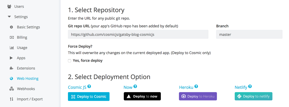The width and height of the screenshot is (289, 107).
Task: Open Import / Export page
Action: [30, 99]
